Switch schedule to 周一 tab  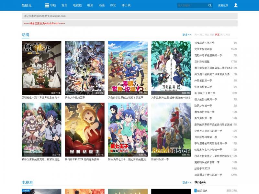197,35
